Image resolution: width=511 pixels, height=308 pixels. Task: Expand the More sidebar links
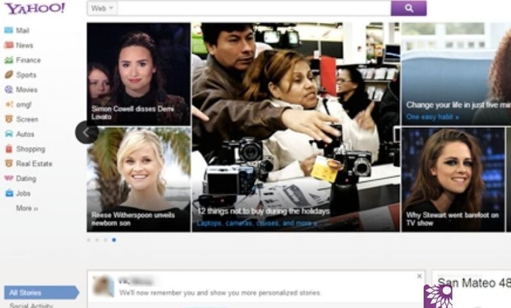(x=27, y=208)
